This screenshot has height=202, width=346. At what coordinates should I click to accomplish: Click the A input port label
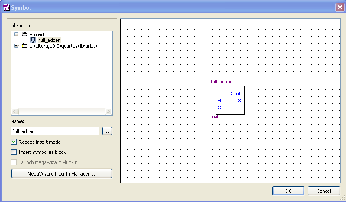(x=219, y=94)
